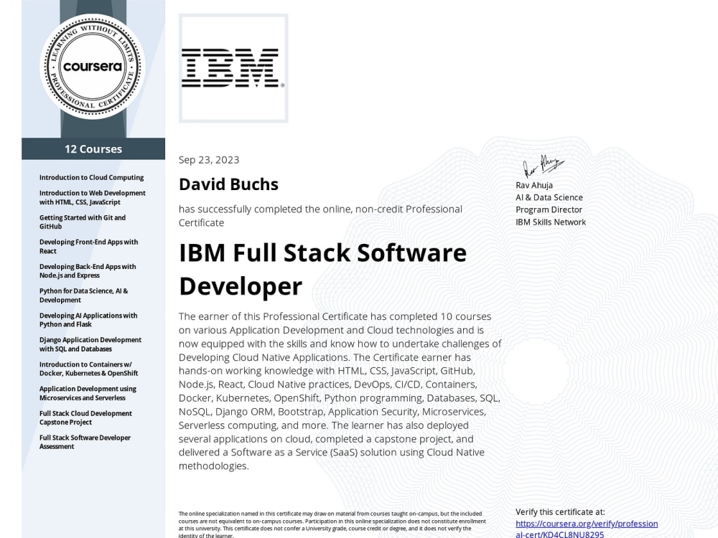
Task: Click Rav Ahuja's signature
Action: (544, 166)
